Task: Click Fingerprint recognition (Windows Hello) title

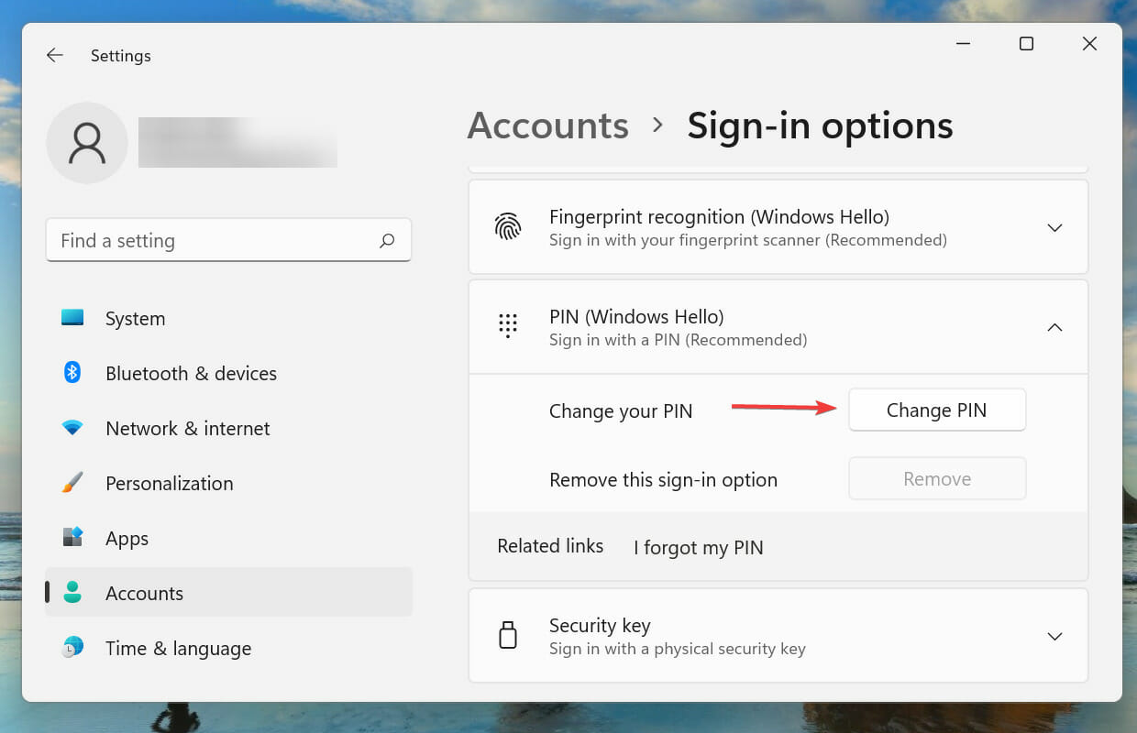Action: (719, 217)
